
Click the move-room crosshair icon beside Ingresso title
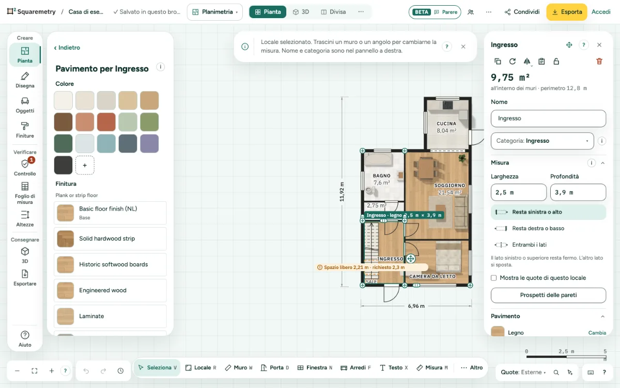(x=569, y=45)
